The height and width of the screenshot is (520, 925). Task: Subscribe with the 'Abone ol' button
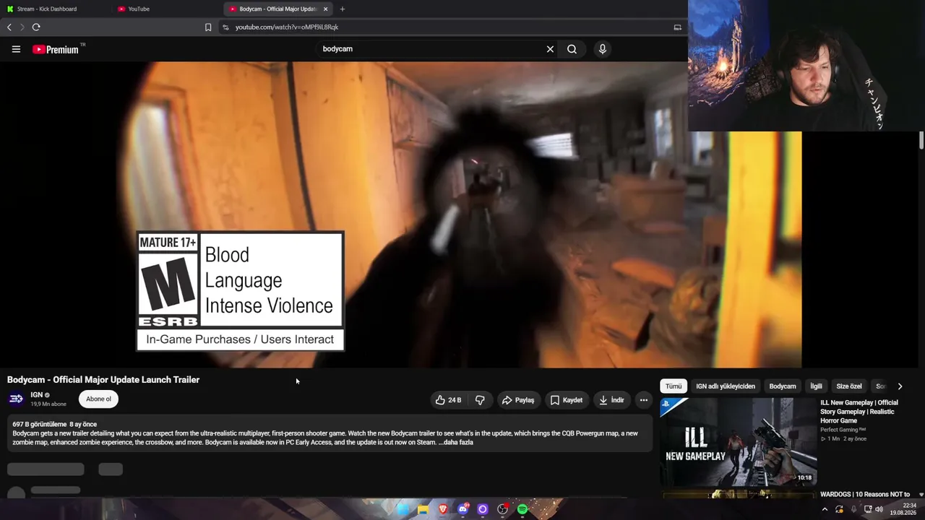pyautogui.click(x=99, y=399)
